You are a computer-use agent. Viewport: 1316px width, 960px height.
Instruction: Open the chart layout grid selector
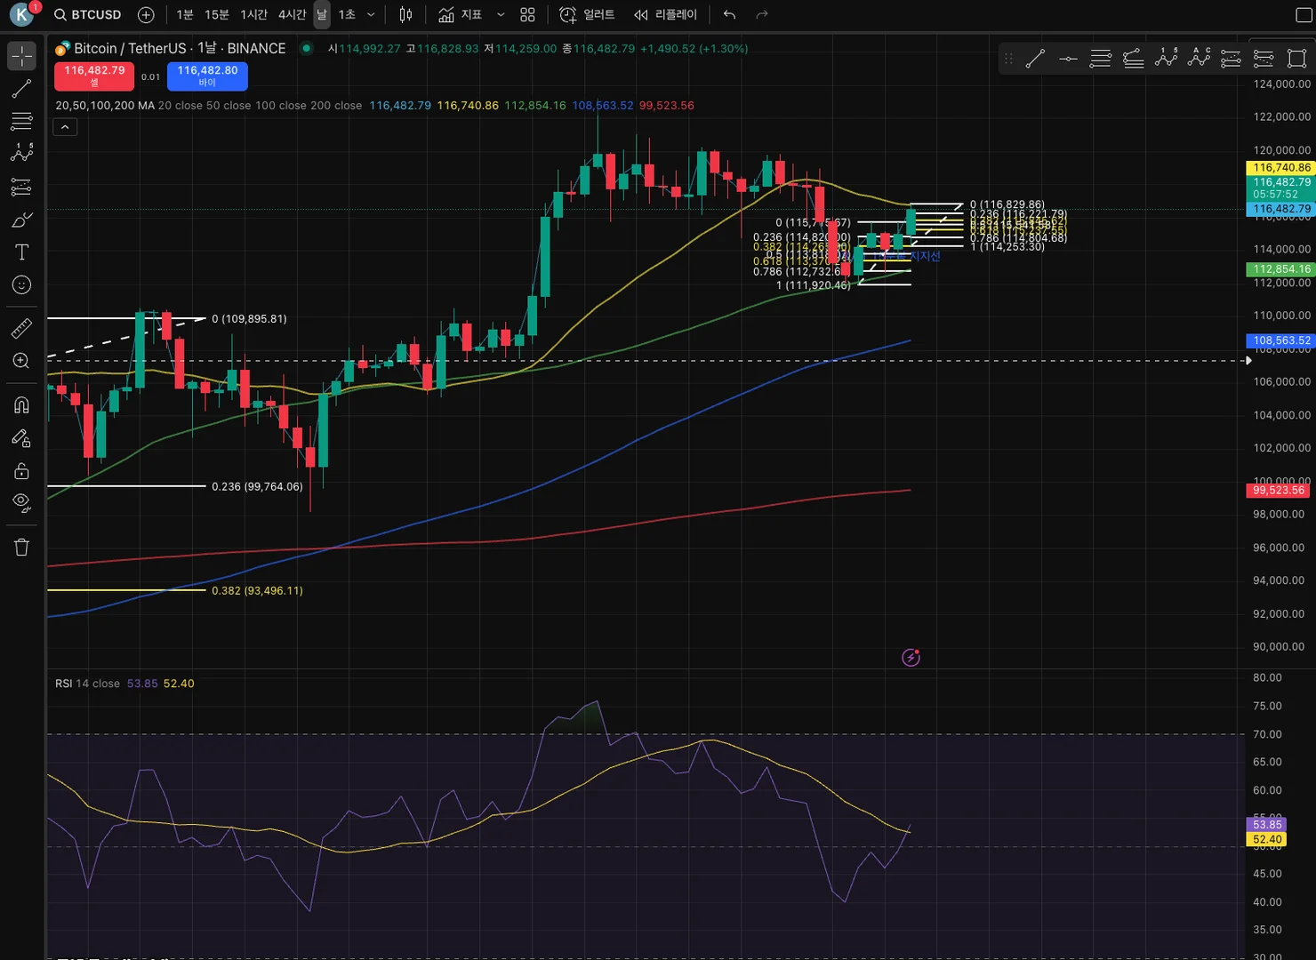click(527, 14)
